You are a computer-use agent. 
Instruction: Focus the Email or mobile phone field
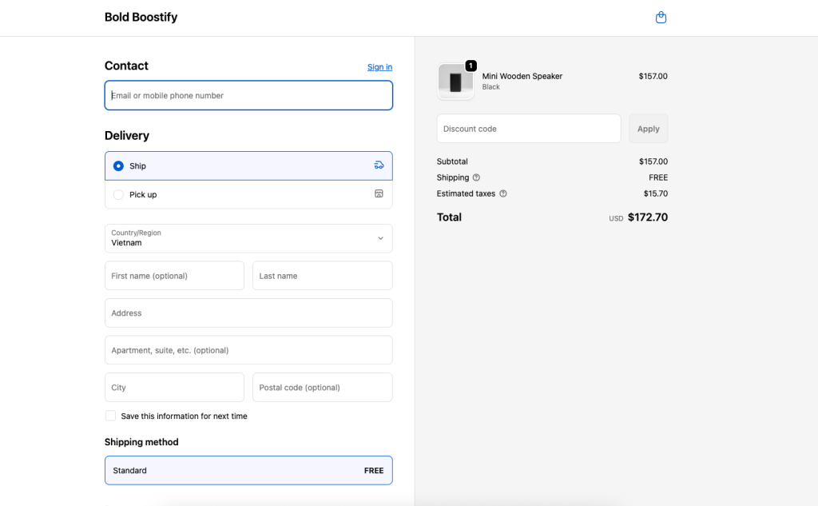248,95
